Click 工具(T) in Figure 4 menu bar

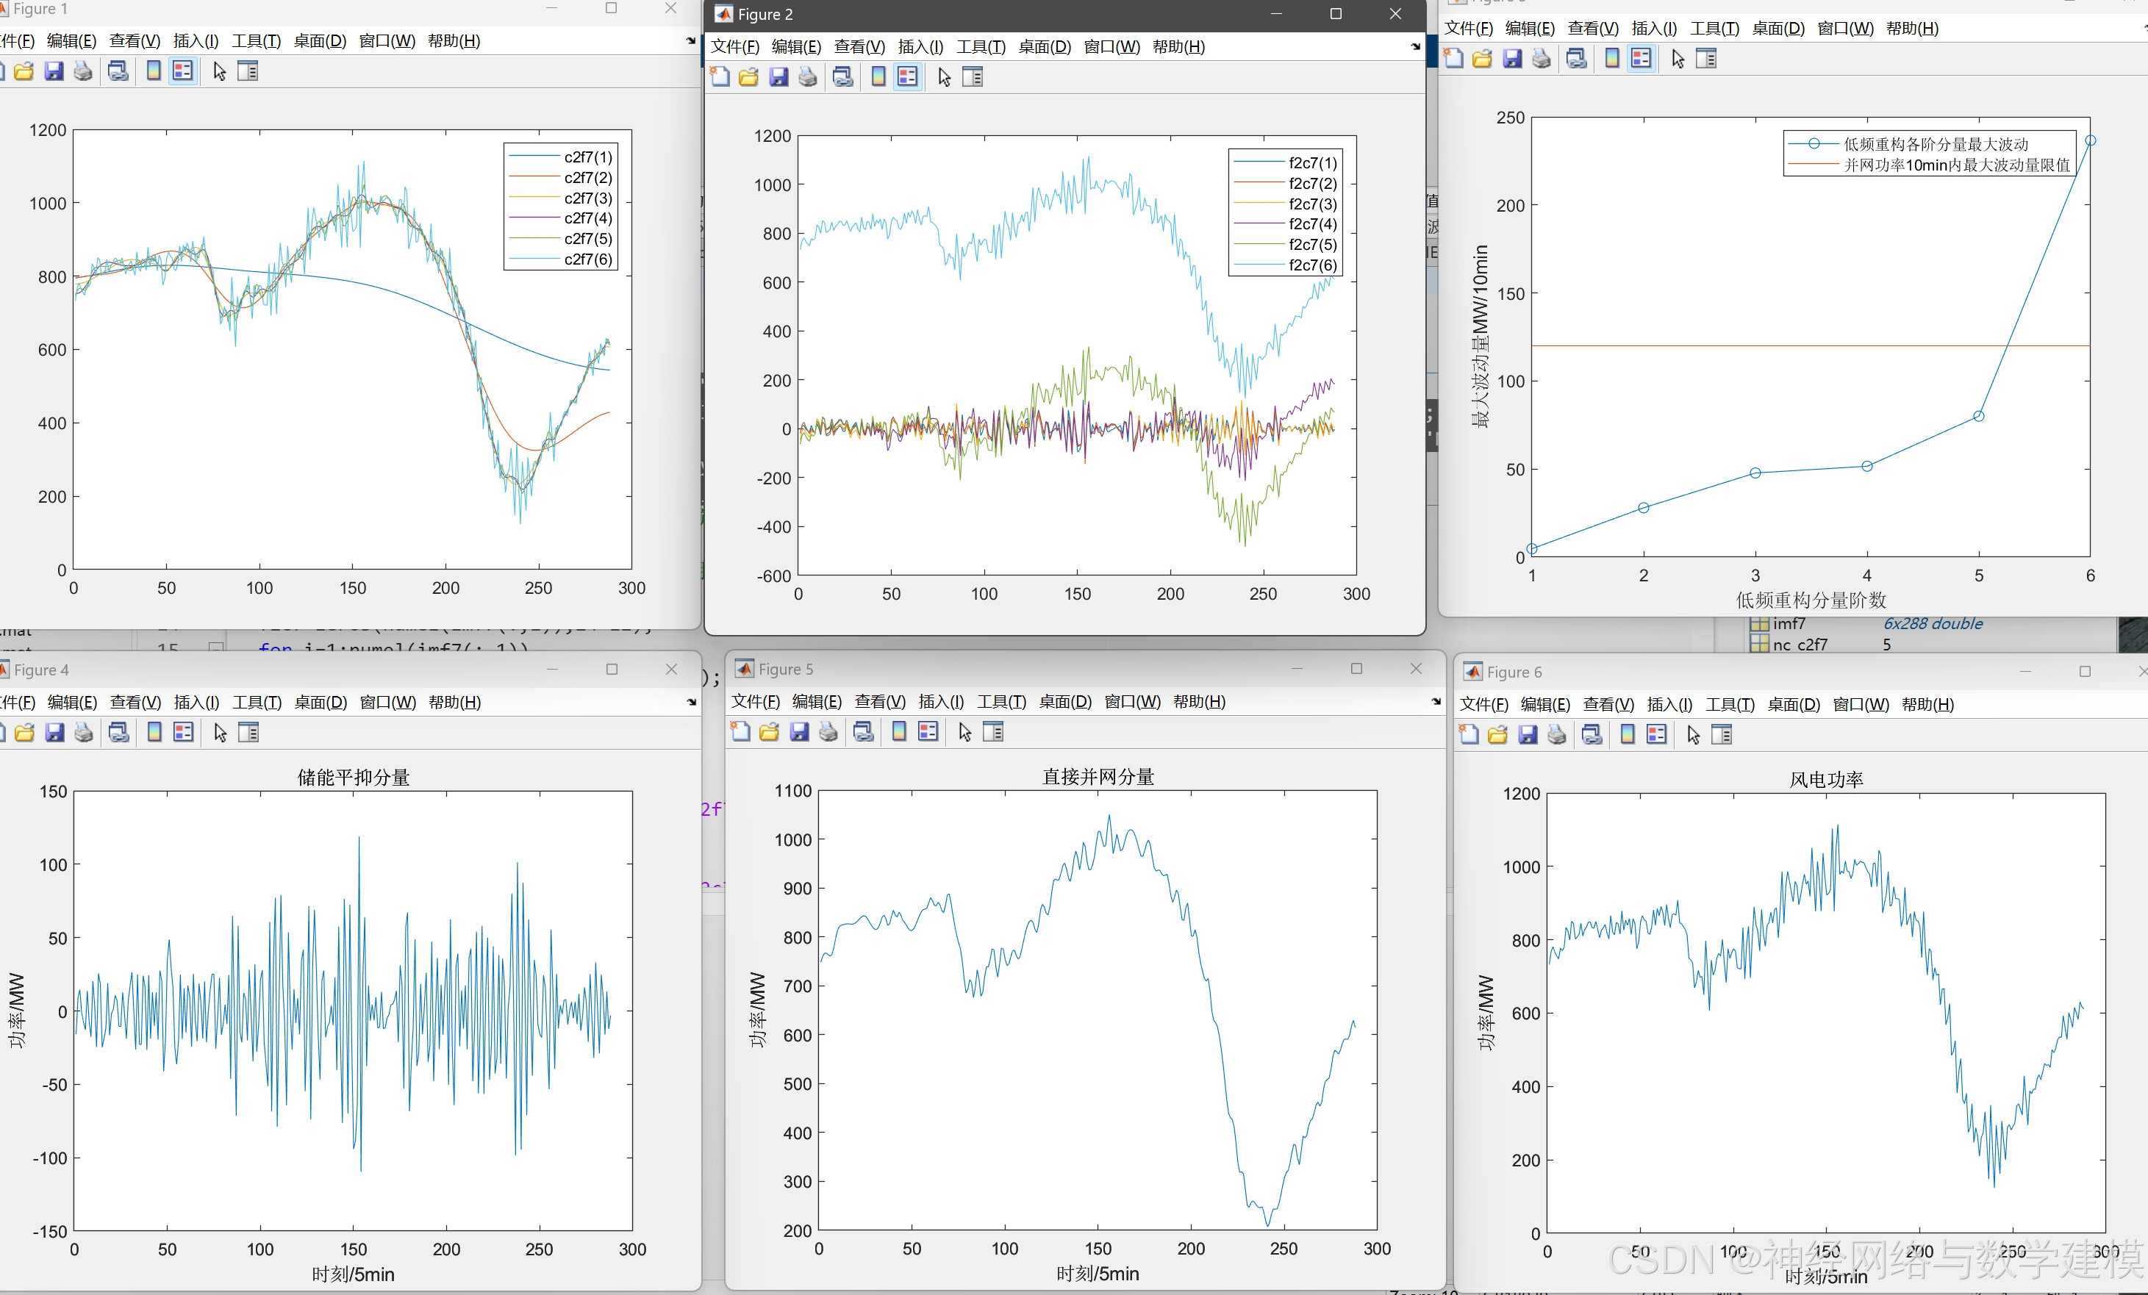click(x=257, y=703)
